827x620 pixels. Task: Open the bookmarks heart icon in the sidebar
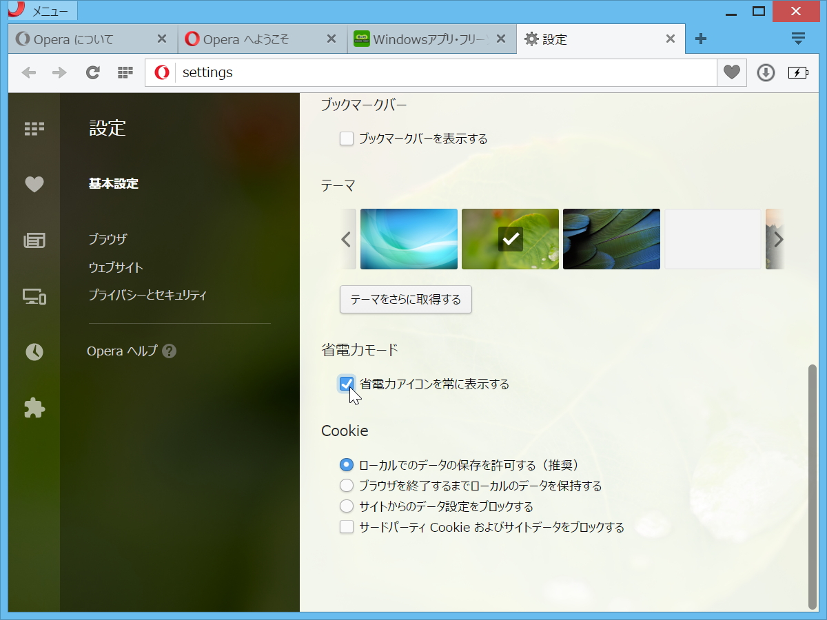(x=34, y=184)
